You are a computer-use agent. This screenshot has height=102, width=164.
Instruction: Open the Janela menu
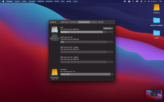click(x=69, y=1)
